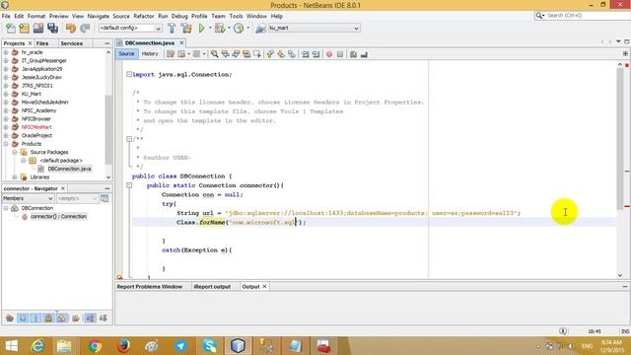Screen dimensions: 631x355
Task: Open the default config dropdown
Action: (x=130, y=29)
